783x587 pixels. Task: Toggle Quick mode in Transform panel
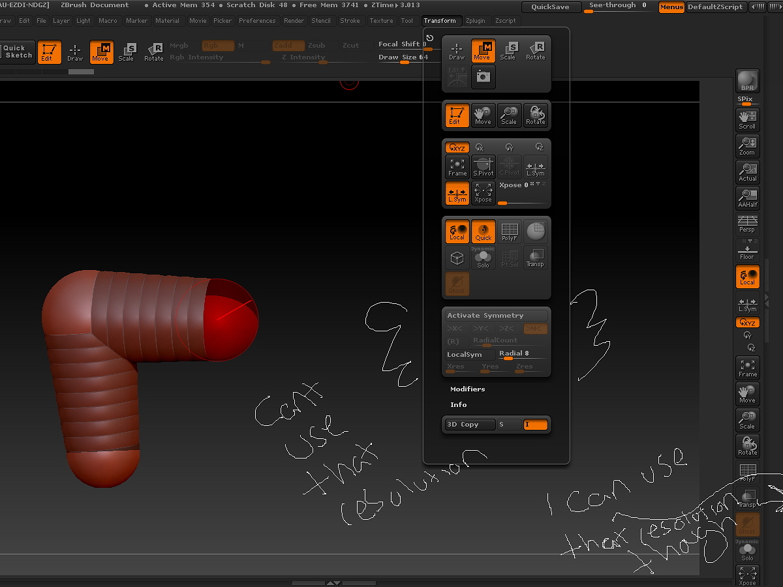click(x=484, y=232)
